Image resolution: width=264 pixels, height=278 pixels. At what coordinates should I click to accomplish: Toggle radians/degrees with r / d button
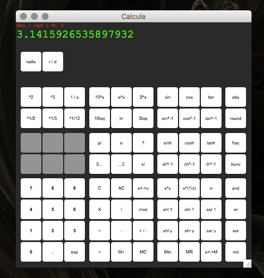53,62
